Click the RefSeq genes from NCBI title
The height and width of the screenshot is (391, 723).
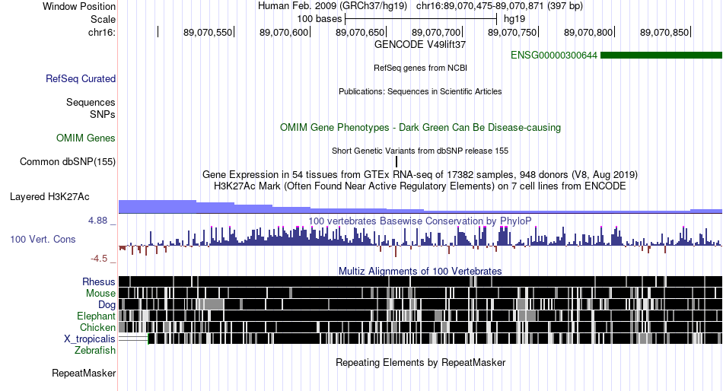tap(421, 68)
